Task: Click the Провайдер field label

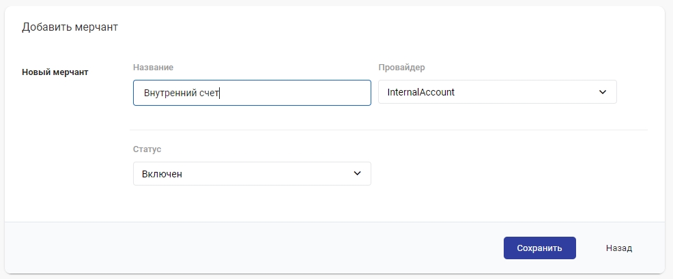Action: click(401, 68)
